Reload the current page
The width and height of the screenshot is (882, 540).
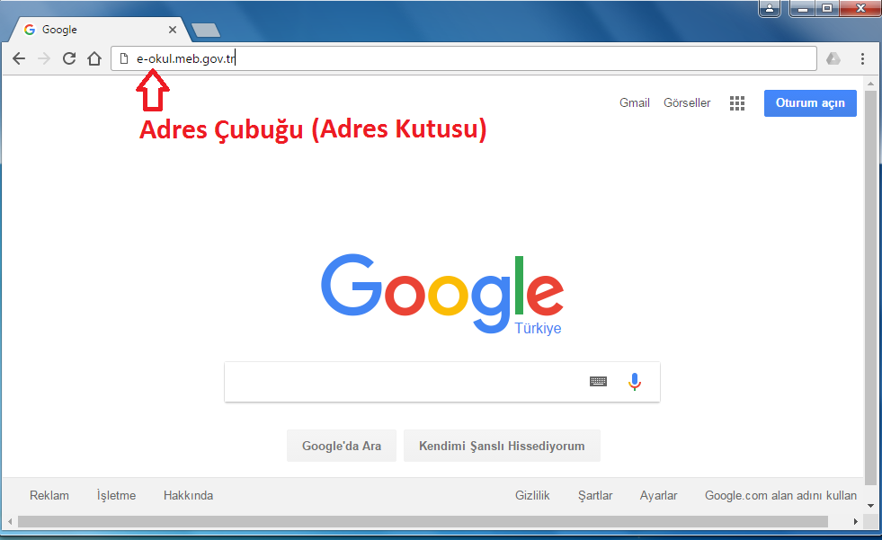pyautogui.click(x=69, y=58)
